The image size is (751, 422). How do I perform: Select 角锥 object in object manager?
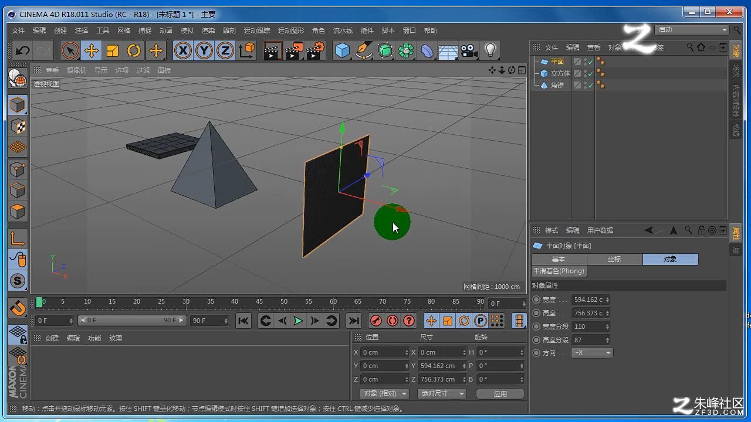[x=557, y=85]
